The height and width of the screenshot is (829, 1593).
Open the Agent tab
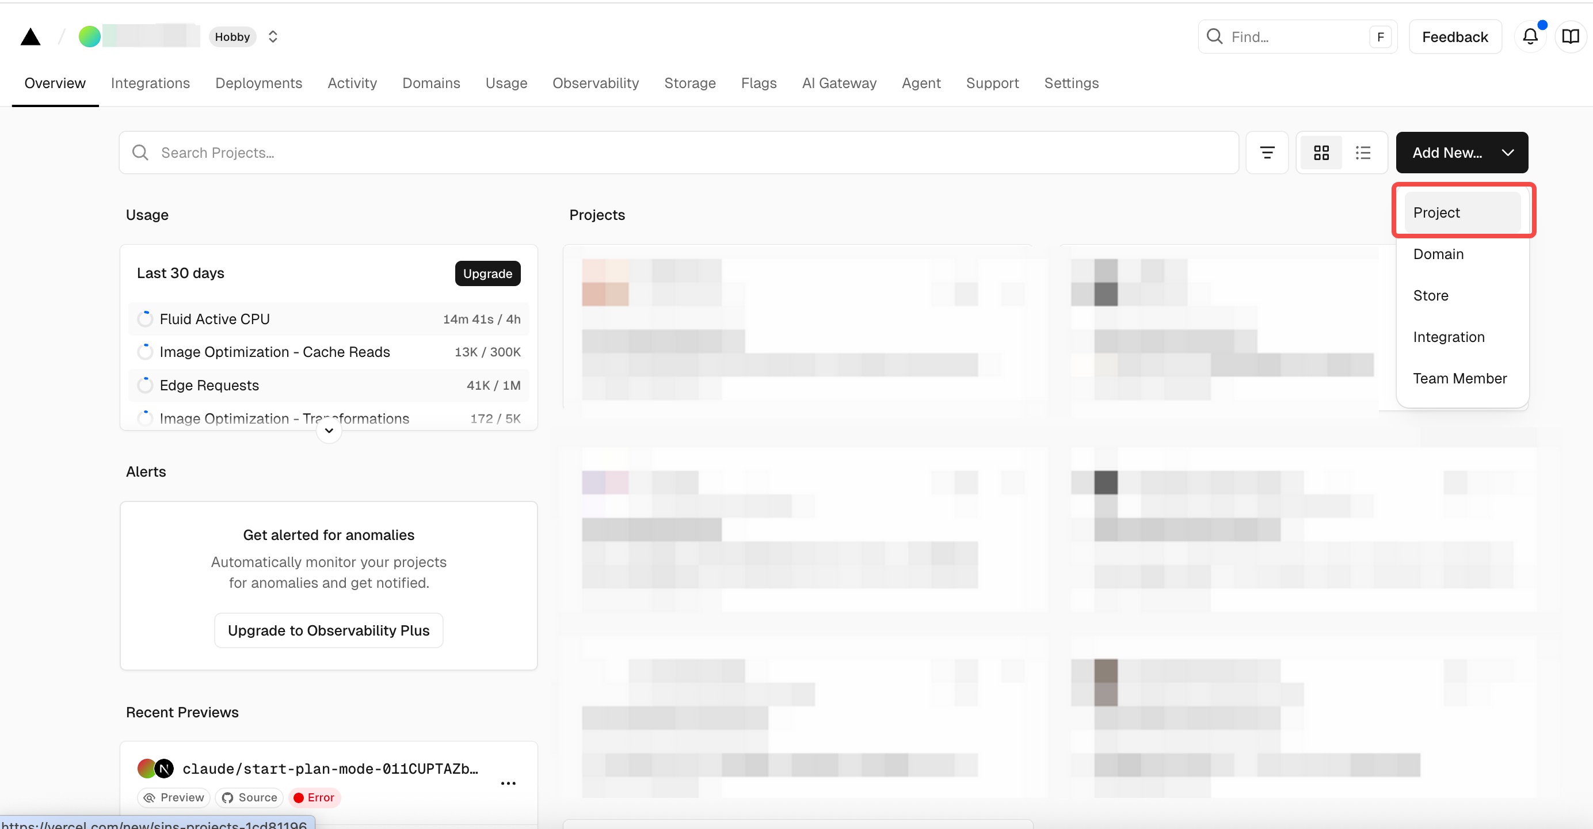pyautogui.click(x=921, y=83)
